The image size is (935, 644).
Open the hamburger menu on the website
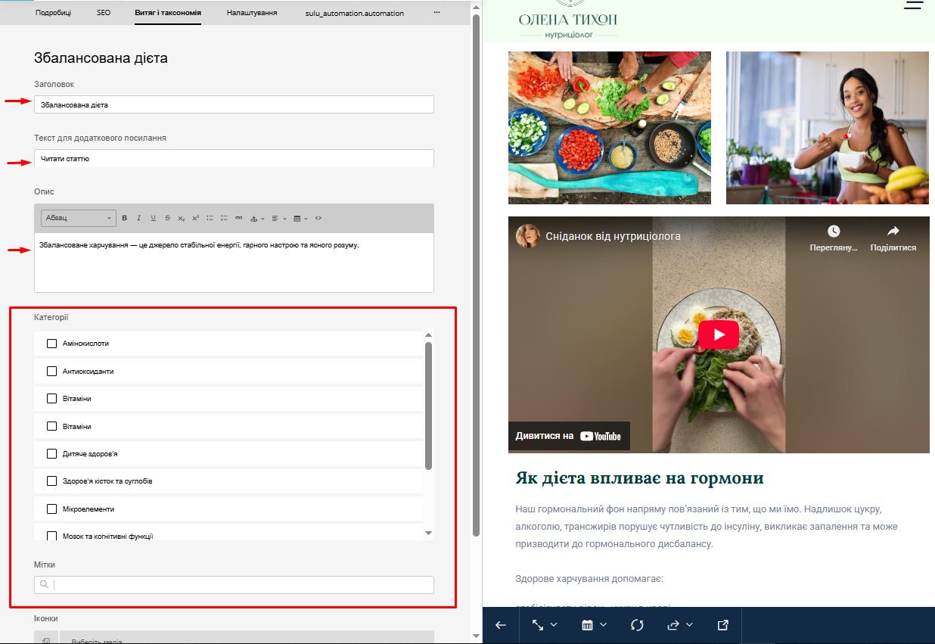[x=914, y=5]
